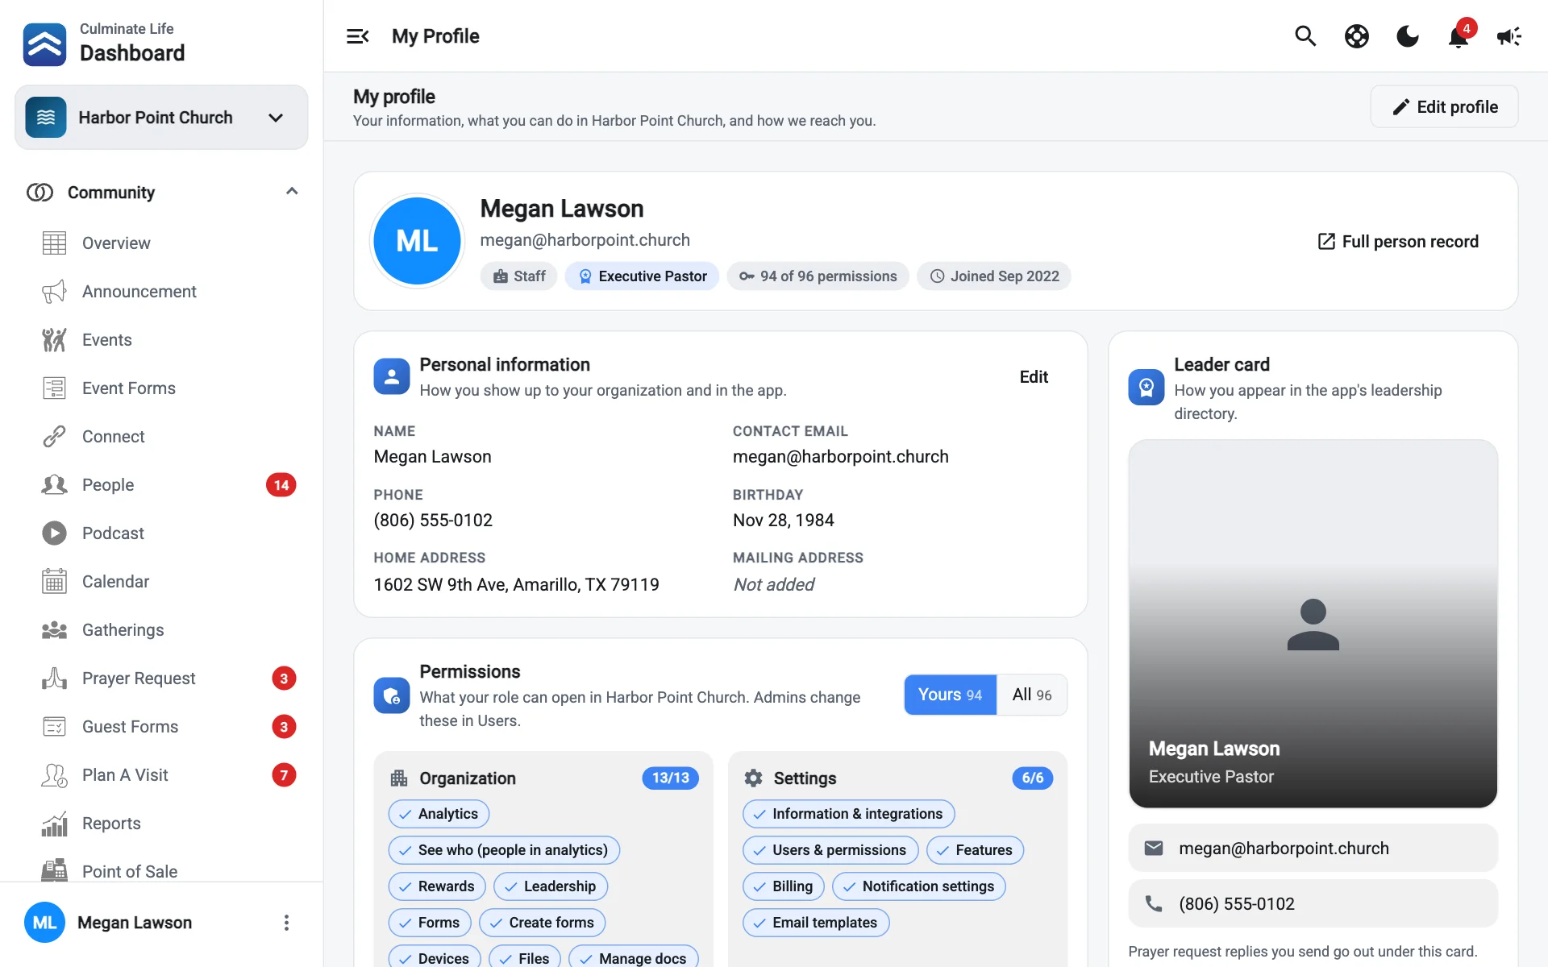This screenshot has width=1548, height=967.
Task: Click Edit on Personal information card
Action: (1034, 377)
